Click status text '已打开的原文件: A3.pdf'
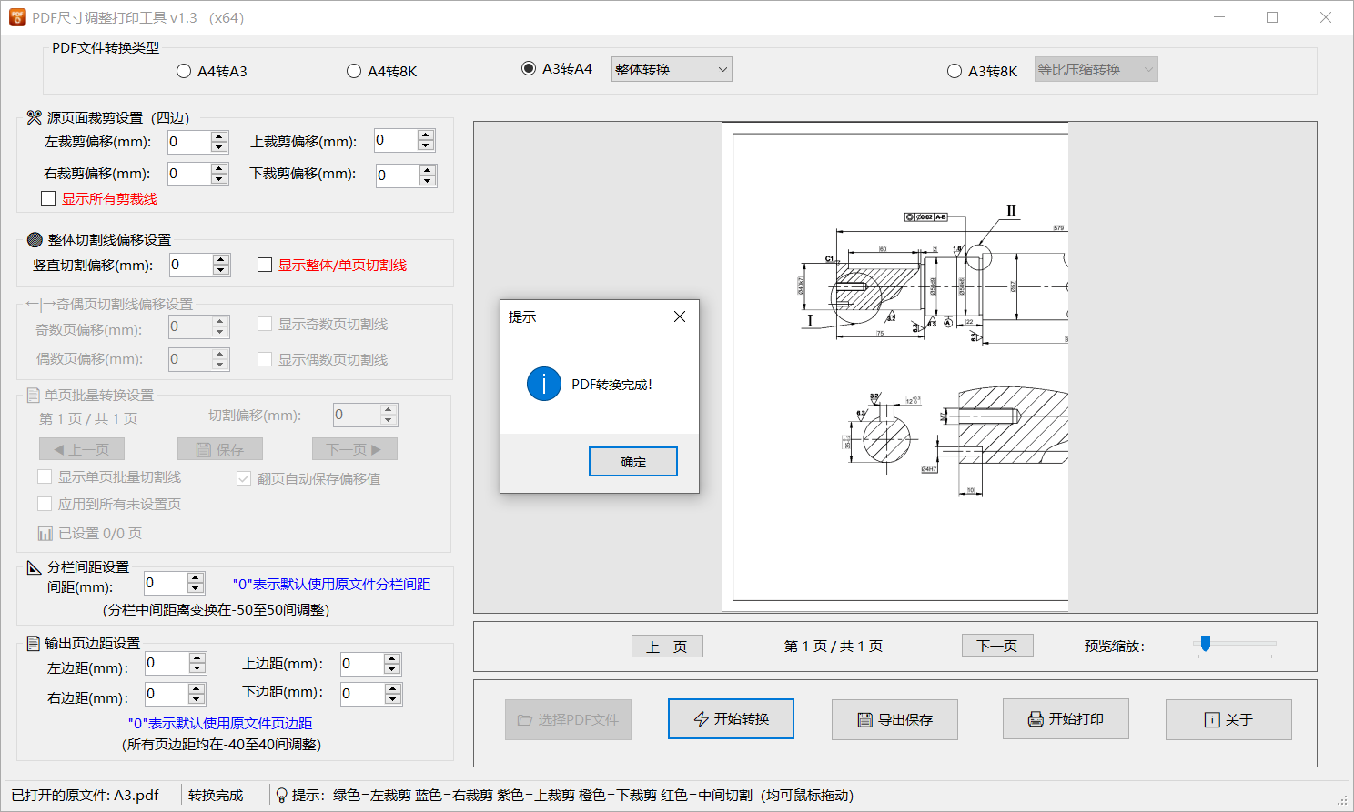The width and height of the screenshot is (1354, 812). coord(86,795)
